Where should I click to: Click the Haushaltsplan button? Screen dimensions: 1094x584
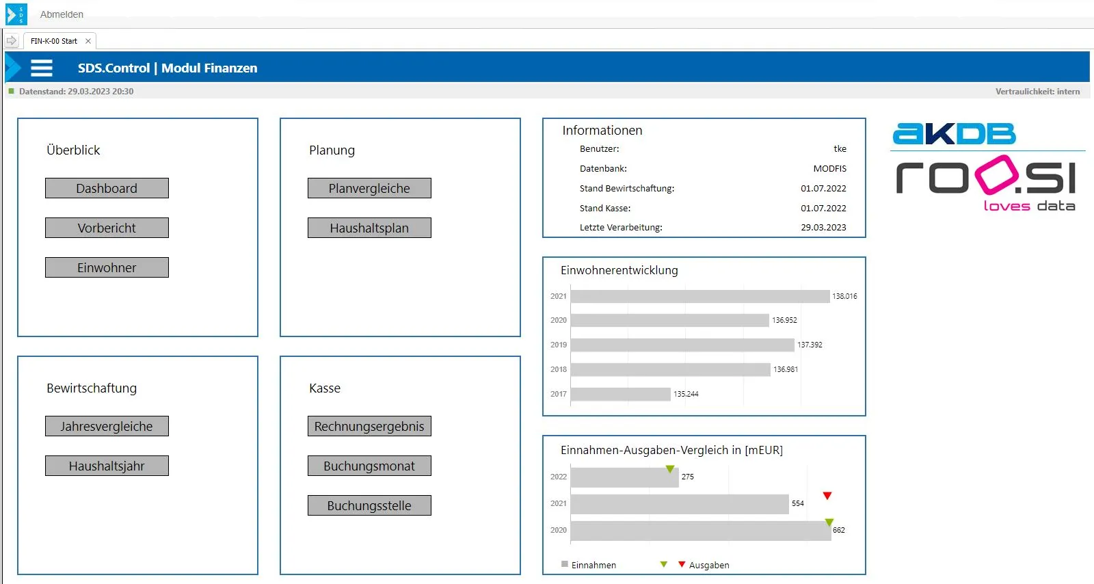369,228
